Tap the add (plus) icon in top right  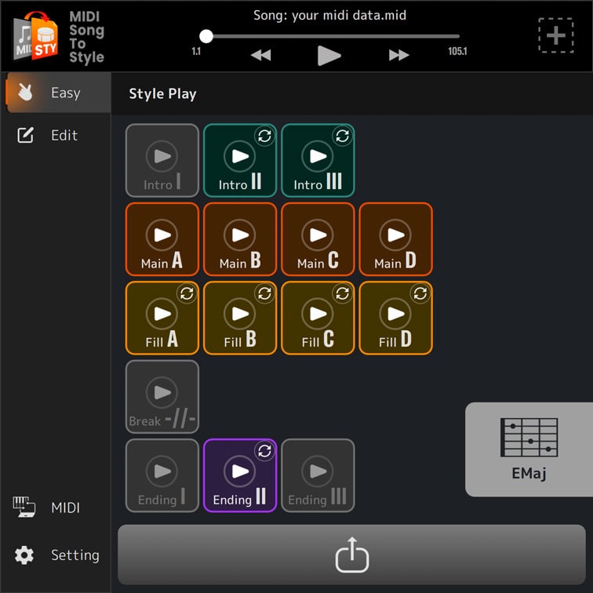click(555, 35)
